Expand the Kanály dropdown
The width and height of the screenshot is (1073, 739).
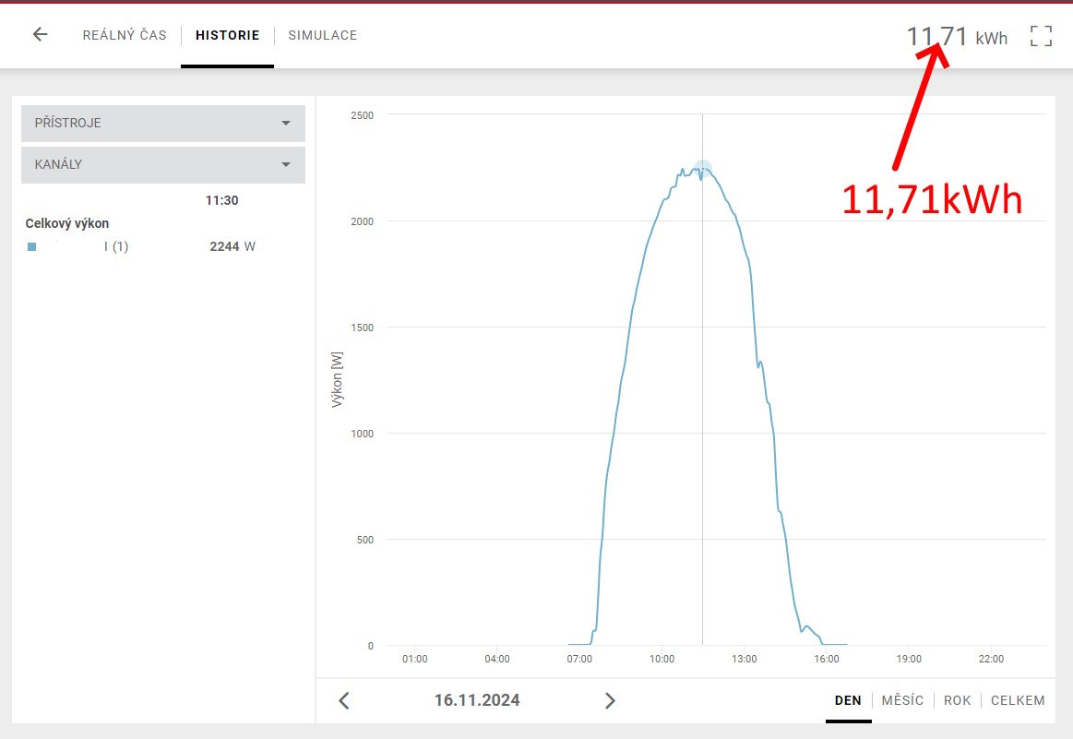pyautogui.click(x=163, y=164)
